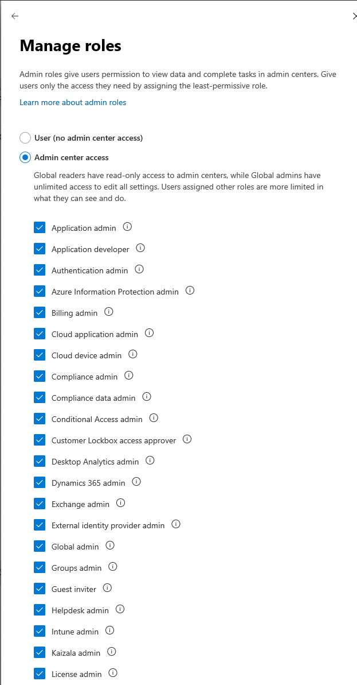
Task: Close the Manage roles panel
Action: coord(354,16)
